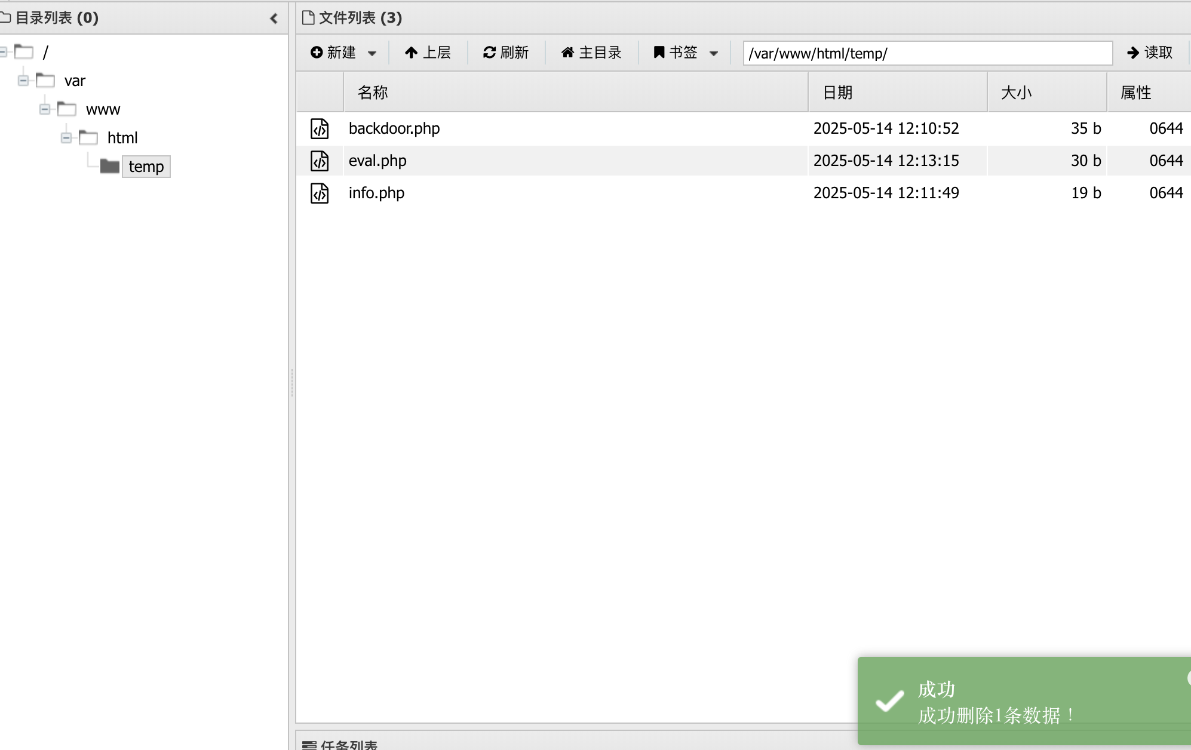This screenshot has width=1191, height=750.
Task: Click the task list icon
Action: point(309,745)
